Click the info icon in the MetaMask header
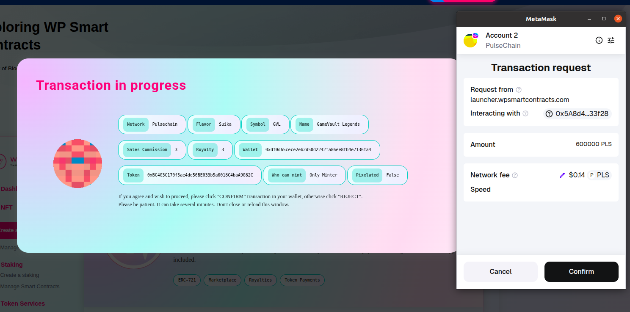Screen dimensions: 630x312 click(599, 40)
